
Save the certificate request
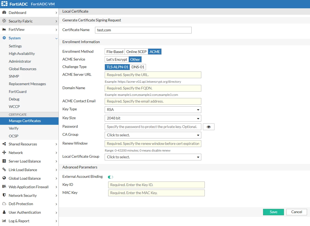[273, 212]
